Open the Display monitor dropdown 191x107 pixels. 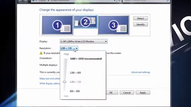pos(84,41)
